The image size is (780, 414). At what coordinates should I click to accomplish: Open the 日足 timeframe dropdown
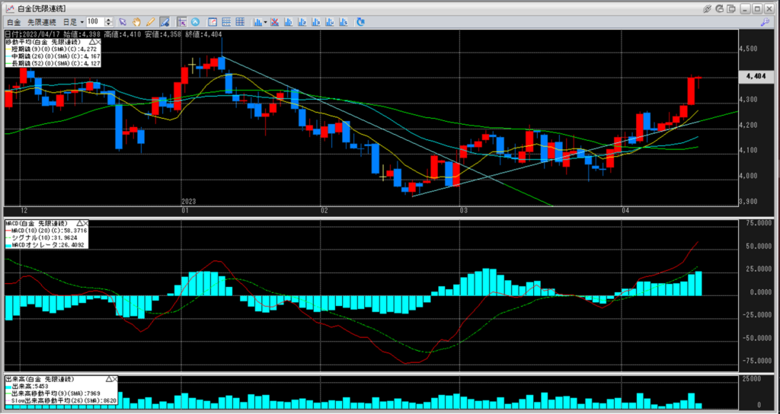(x=73, y=22)
